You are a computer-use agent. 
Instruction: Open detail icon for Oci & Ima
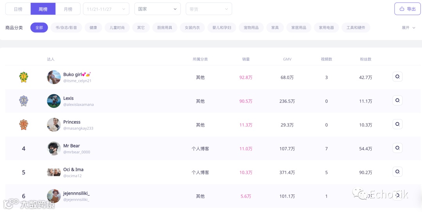[x=397, y=172]
